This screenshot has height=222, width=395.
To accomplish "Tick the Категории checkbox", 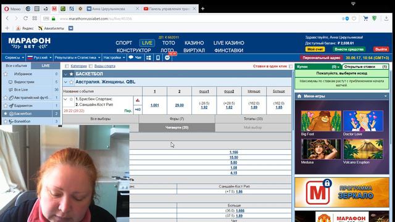I will tap(67, 66).
